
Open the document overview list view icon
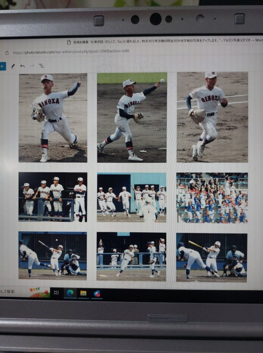41,66
